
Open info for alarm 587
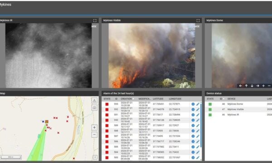[193, 136]
